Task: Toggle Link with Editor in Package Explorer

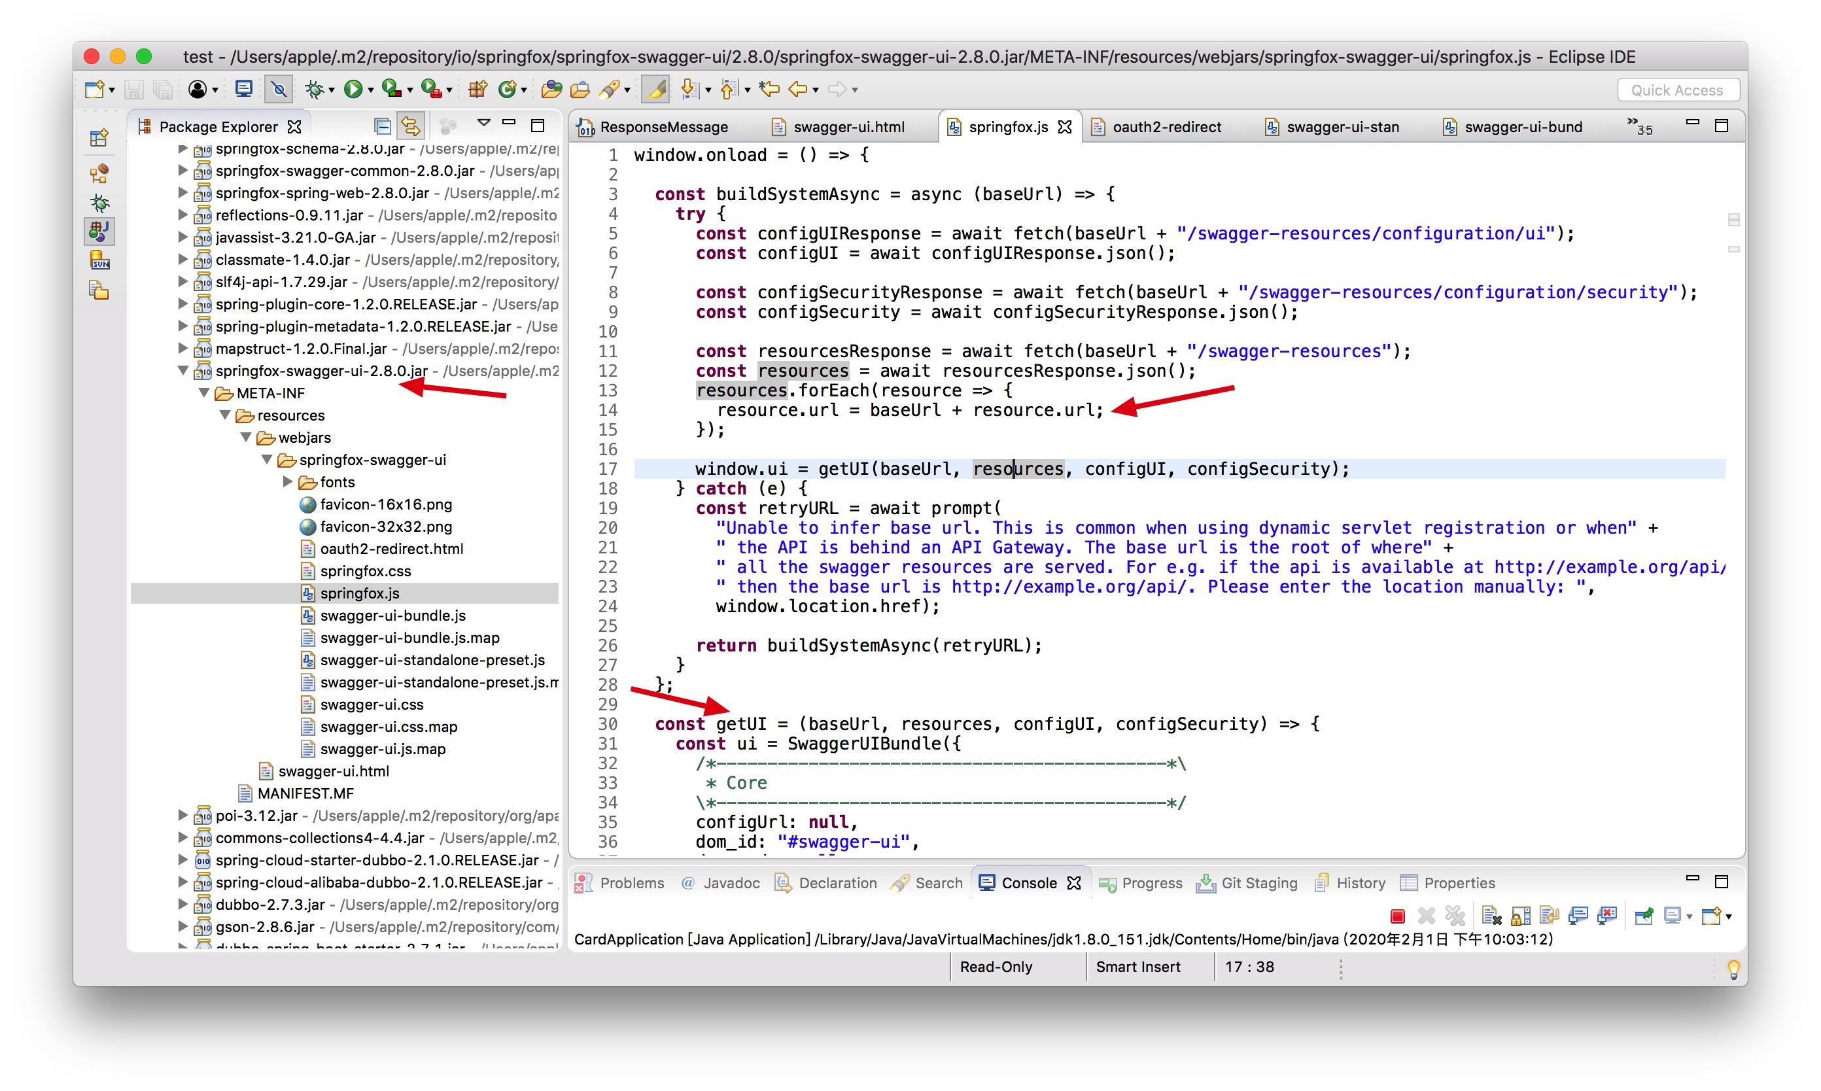Action: click(410, 126)
